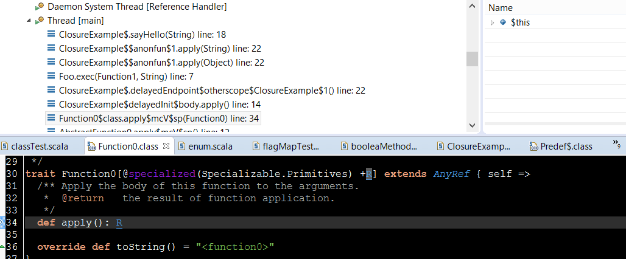Click the enum.scala tab file icon
Screen dimensions: 626x259
pos(181,147)
